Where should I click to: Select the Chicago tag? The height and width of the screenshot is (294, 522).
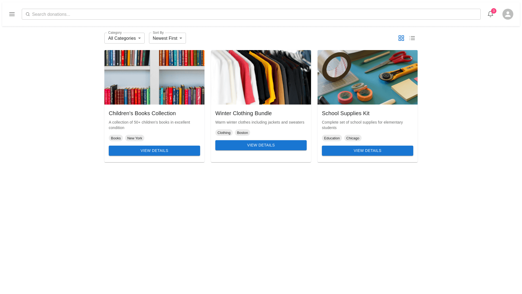pos(353,138)
